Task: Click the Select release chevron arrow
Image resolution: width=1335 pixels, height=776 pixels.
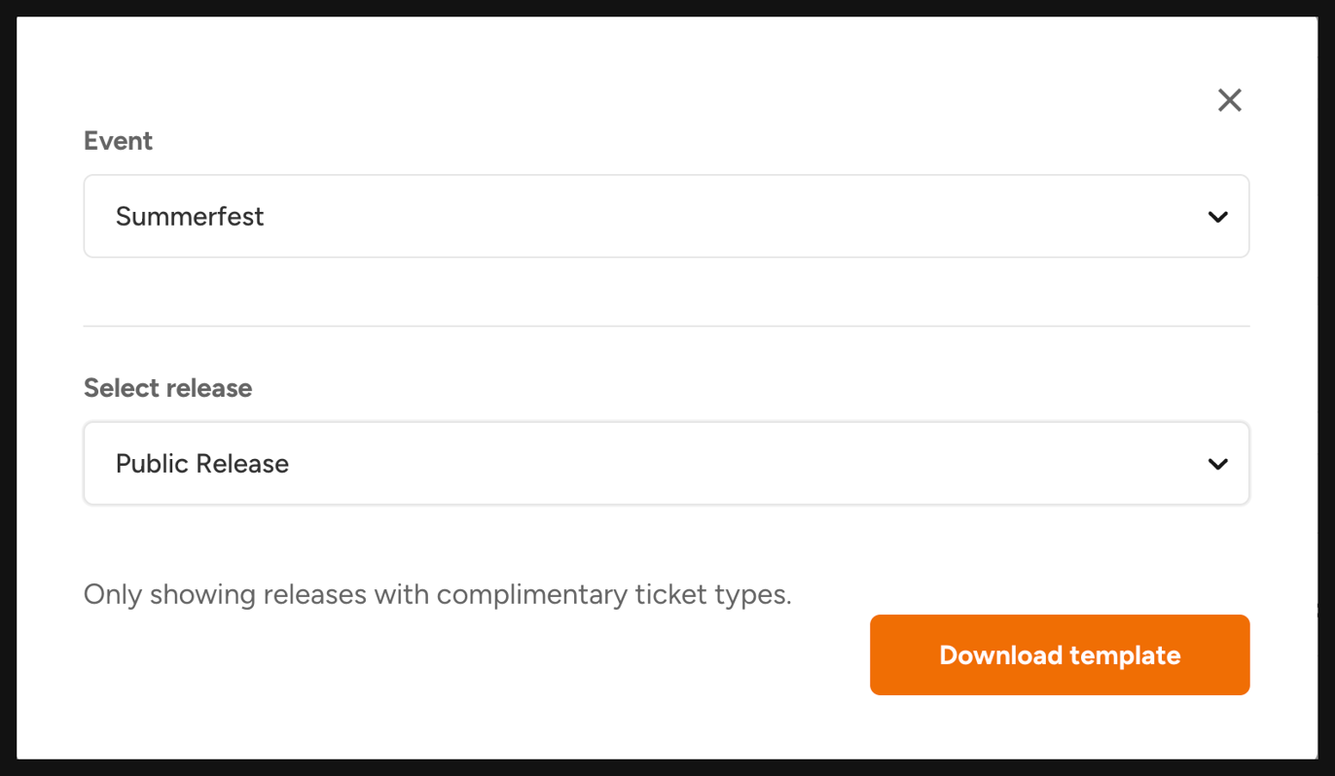Action: [1217, 464]
